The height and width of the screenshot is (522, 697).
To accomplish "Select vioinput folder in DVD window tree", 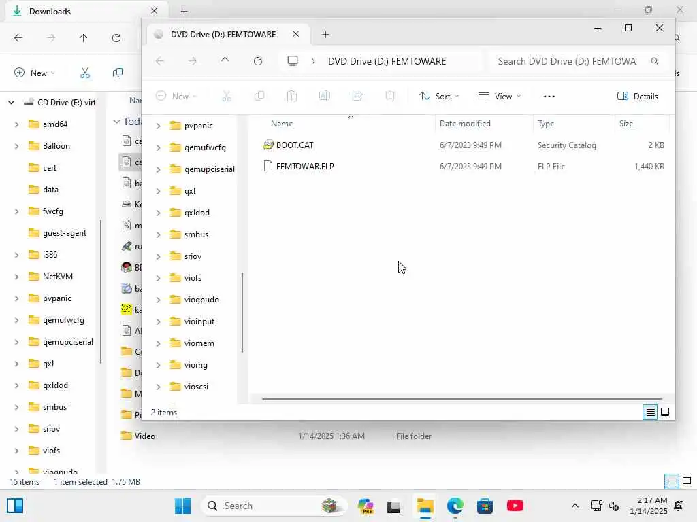I will pyautogui.click(x=199, y=321).
